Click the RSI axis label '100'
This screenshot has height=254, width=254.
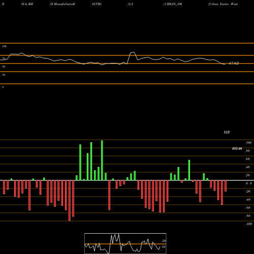pos(5,46)
